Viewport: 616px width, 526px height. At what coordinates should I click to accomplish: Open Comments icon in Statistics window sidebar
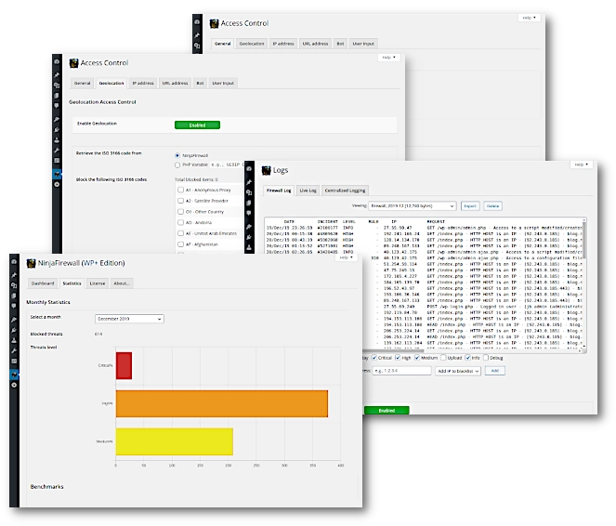click(x=14, y=306)
